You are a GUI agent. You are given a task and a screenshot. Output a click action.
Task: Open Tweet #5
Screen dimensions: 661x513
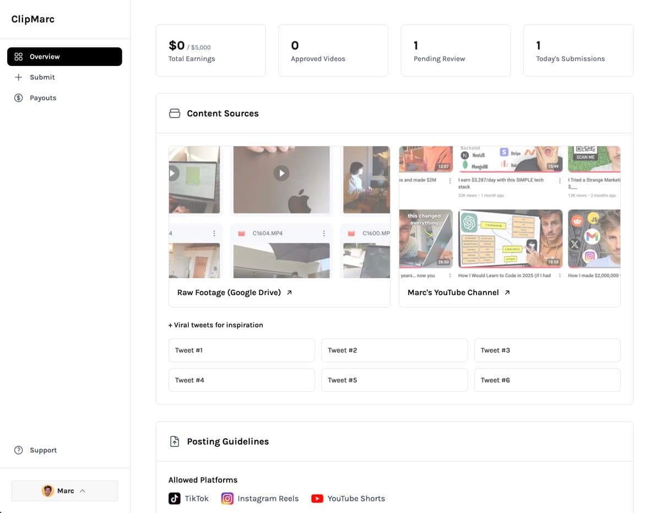pos(394,380)
